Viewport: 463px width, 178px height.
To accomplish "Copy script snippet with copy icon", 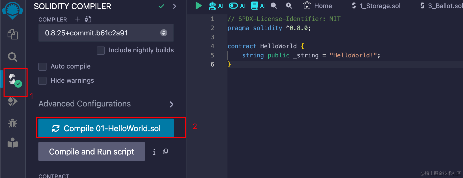I will pyautogui.click(x=165, y=151).
